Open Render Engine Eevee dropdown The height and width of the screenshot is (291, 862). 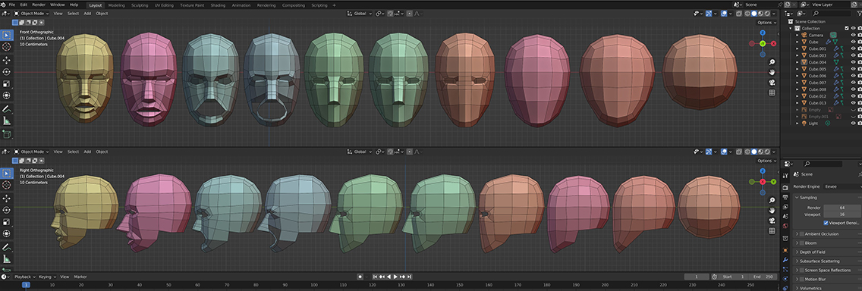tap(842, 186)
